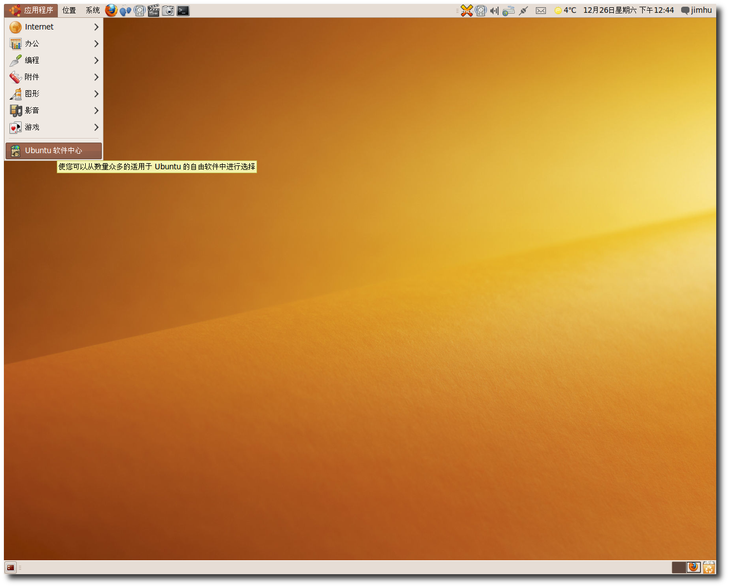Open the clapperboard video editor launcher
729x587 pixels.
[x=154, y=10]
